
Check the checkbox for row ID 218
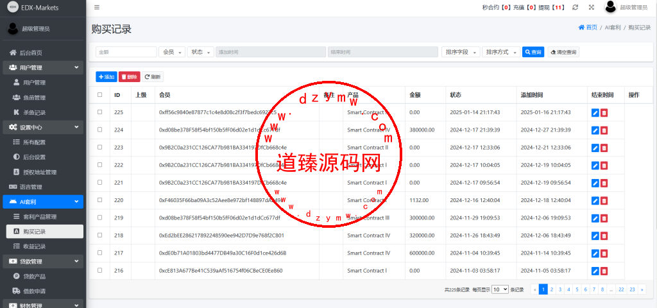point(99,235)
